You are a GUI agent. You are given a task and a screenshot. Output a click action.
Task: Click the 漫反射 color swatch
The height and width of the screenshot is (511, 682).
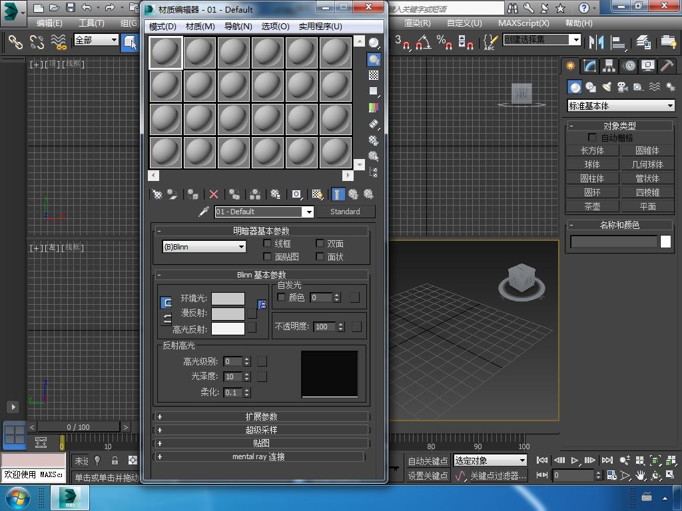228,313
